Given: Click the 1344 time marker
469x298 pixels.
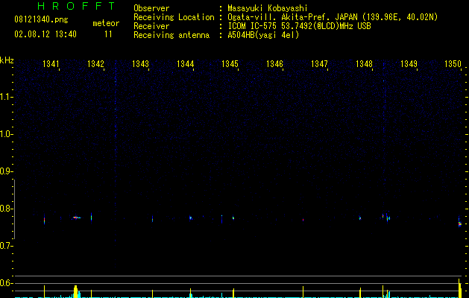Looking at the screenshot, I should [x=185, y=64].
